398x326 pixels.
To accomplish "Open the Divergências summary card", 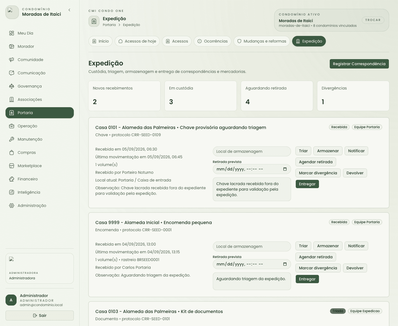I will pos(353,96).
